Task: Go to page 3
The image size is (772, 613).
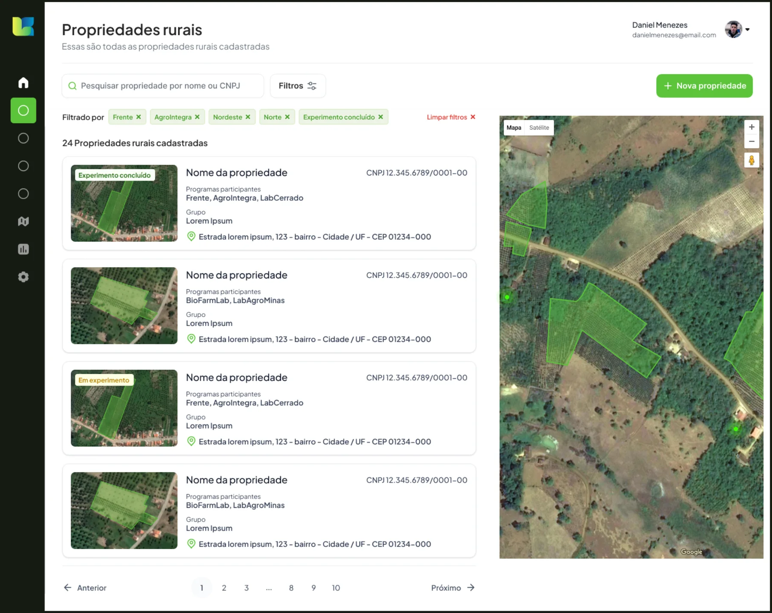Action: point(247,588)
